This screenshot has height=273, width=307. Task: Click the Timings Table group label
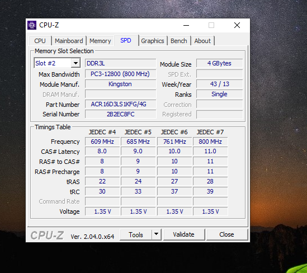click(53, 127)
